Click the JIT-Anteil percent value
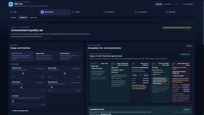The width and height of the screenshot is (204, 115). [x=42, y=96]
